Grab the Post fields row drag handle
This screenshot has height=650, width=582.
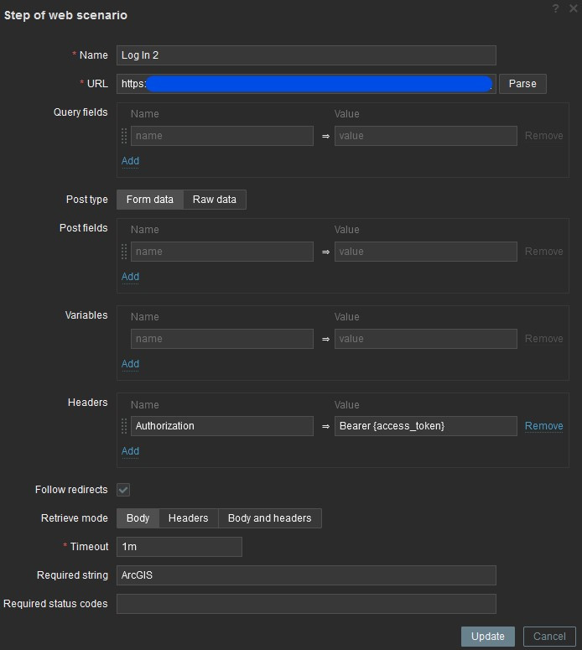(124, 252)
